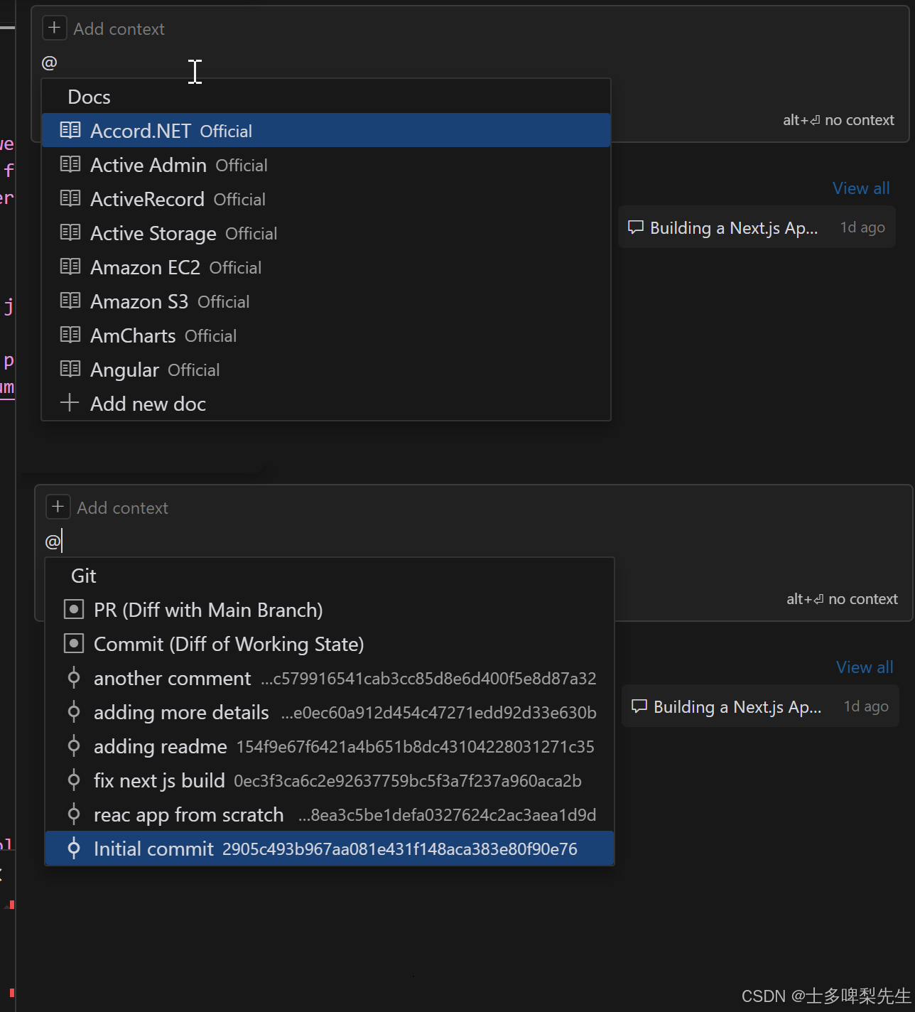Click the chat bubble icon in lower Building a Next.js chat

(x=639, y=706)
